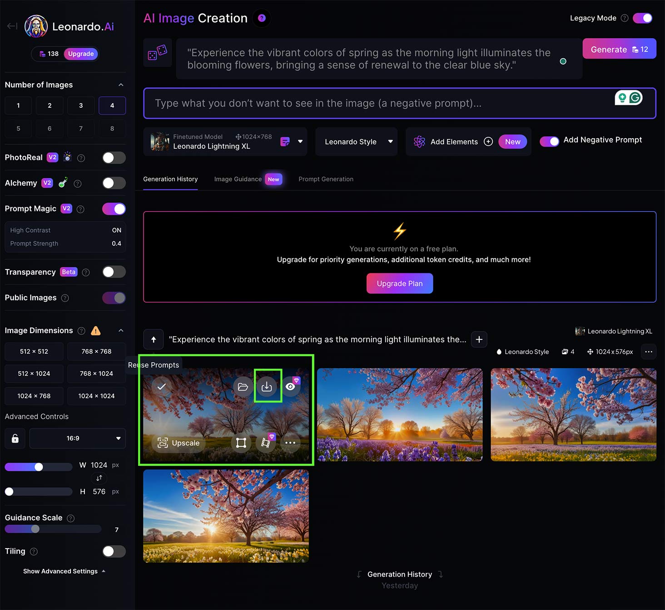Download the first generated image

[x=267, y=387]
